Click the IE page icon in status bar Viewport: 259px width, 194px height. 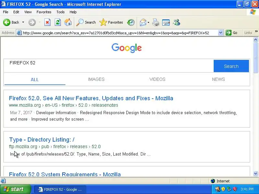[x=3, y=181]
